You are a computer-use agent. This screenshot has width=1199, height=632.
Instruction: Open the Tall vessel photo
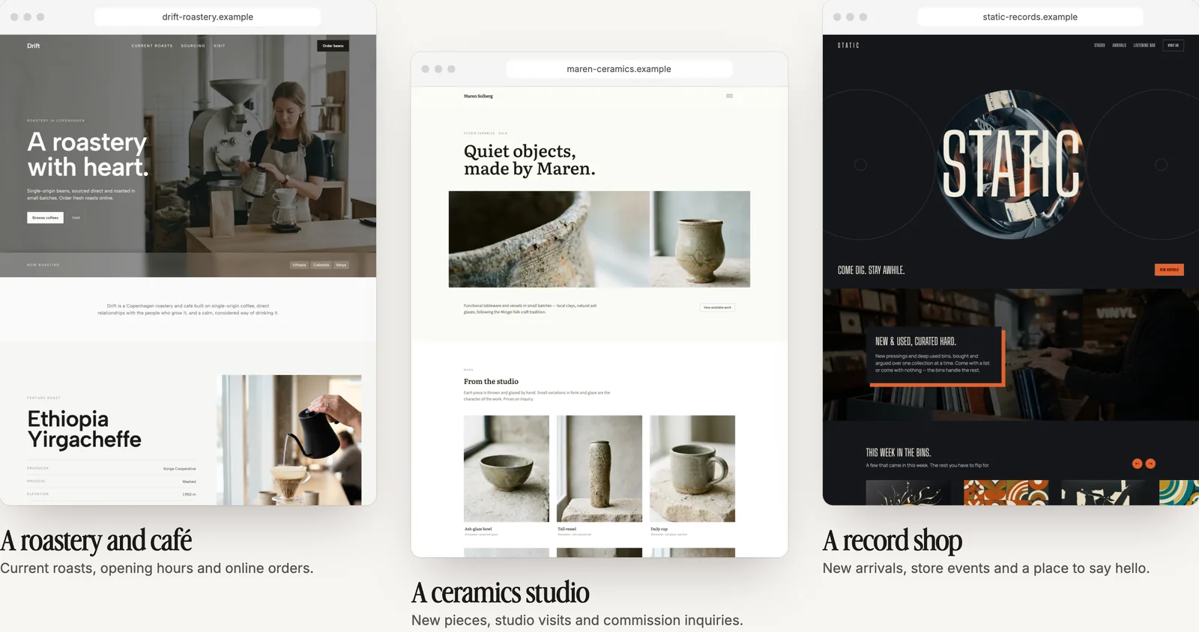[x=599, y=469]
